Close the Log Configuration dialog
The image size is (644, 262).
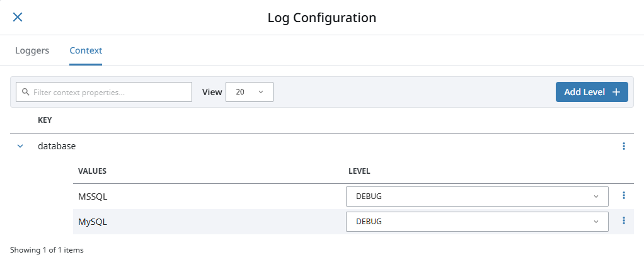point(18,17)
